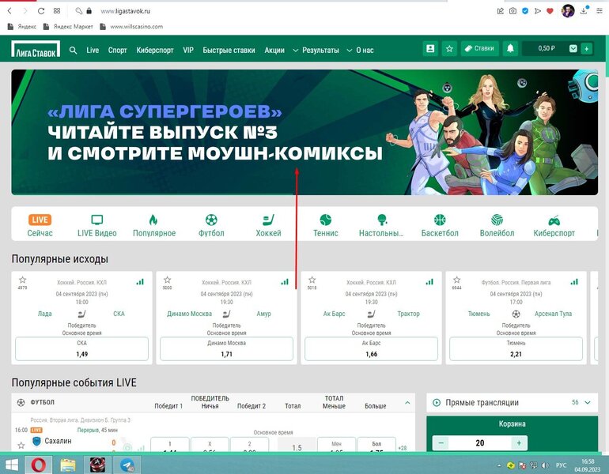Image resolution: width=609 pixels, height=474 pixels.
Task: Open the balance dropdown arrow icon
Action: [x=573, y=48]
